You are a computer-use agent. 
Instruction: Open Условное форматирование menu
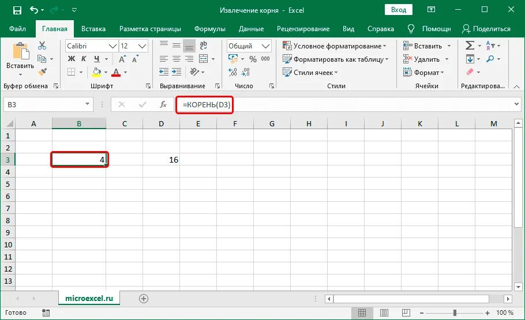pyautogui.click(x=334, y=46)
